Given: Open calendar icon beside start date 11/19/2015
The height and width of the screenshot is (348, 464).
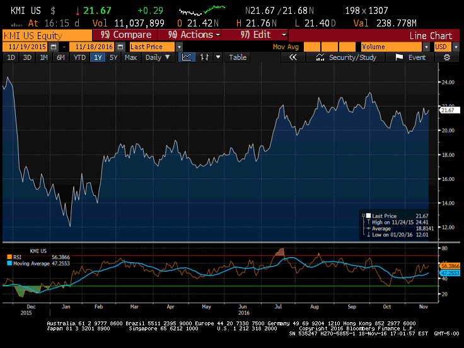Looking at the screenshot, I should click(x=54, y=47).
